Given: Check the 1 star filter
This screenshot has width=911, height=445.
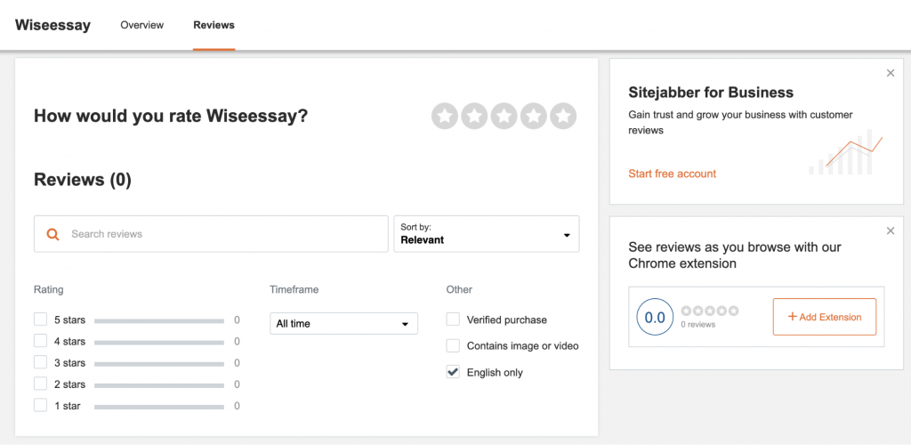Looking at the screenshot, I should (x=40, y=406).
